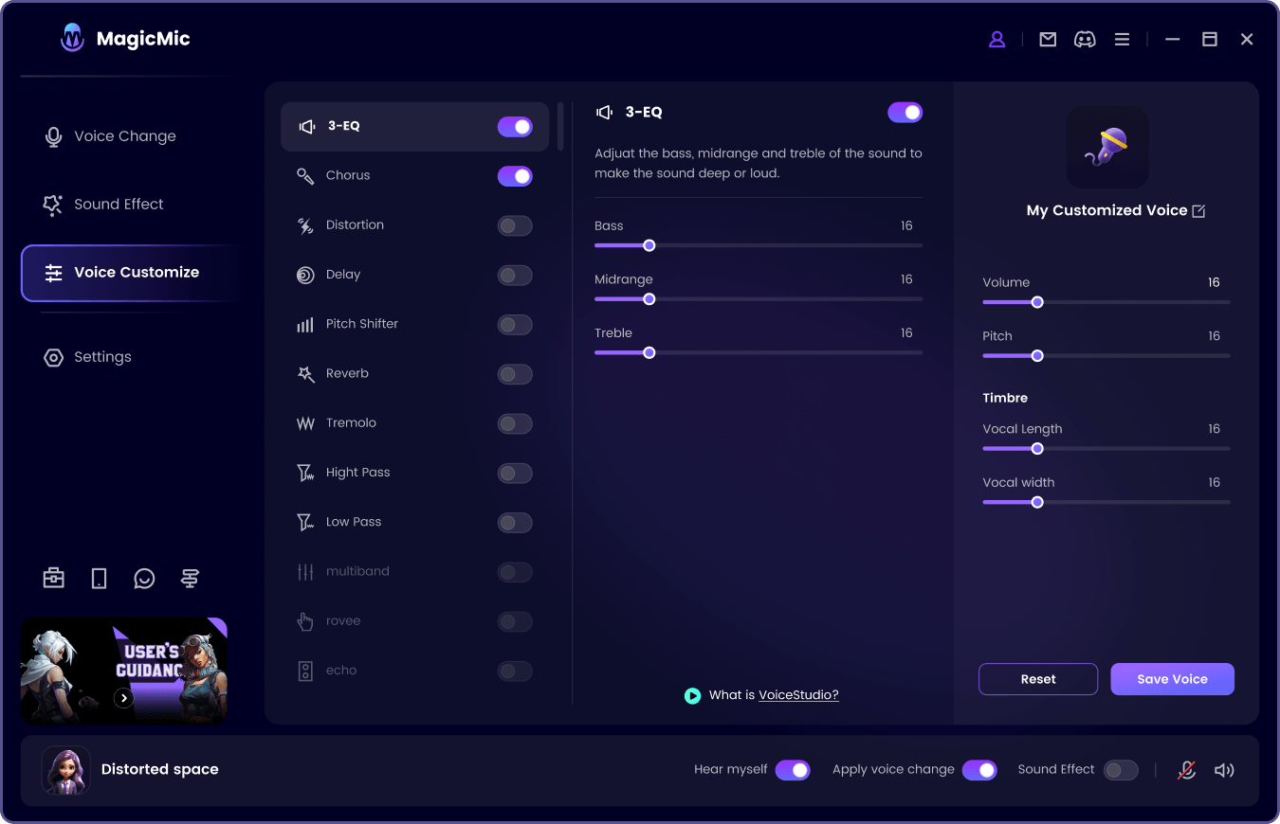Edit My Customized Voice name icon
The width and height of the screenshot is (1280, 824).
pyautogui.click(x=1198, y=211)
